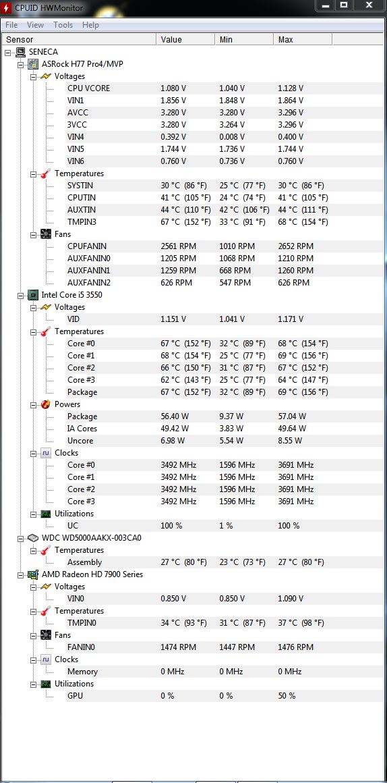Click the flame icon beside Powers

click(46, 404)
